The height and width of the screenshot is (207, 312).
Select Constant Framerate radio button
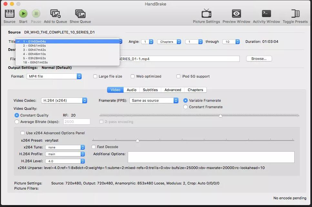point(186,107)
